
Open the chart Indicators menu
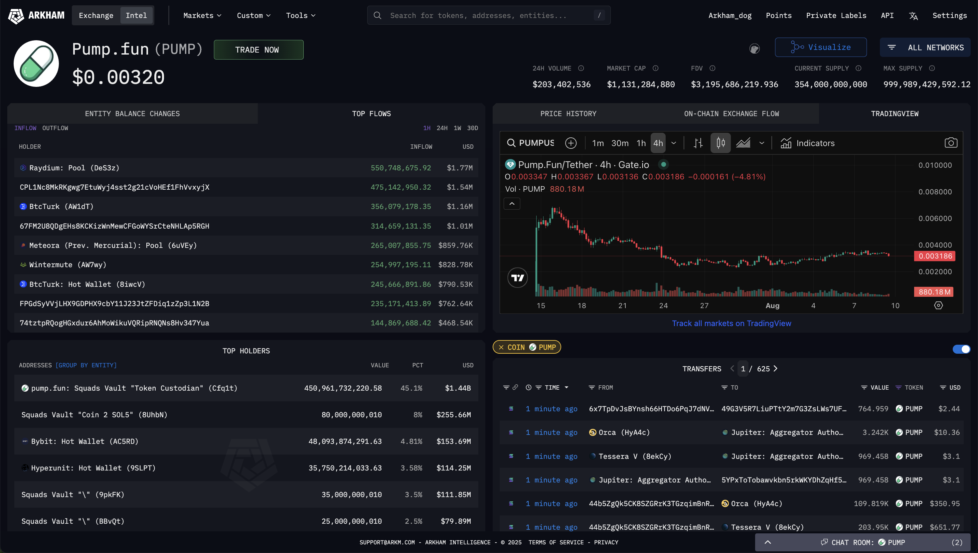pos(808,143)
